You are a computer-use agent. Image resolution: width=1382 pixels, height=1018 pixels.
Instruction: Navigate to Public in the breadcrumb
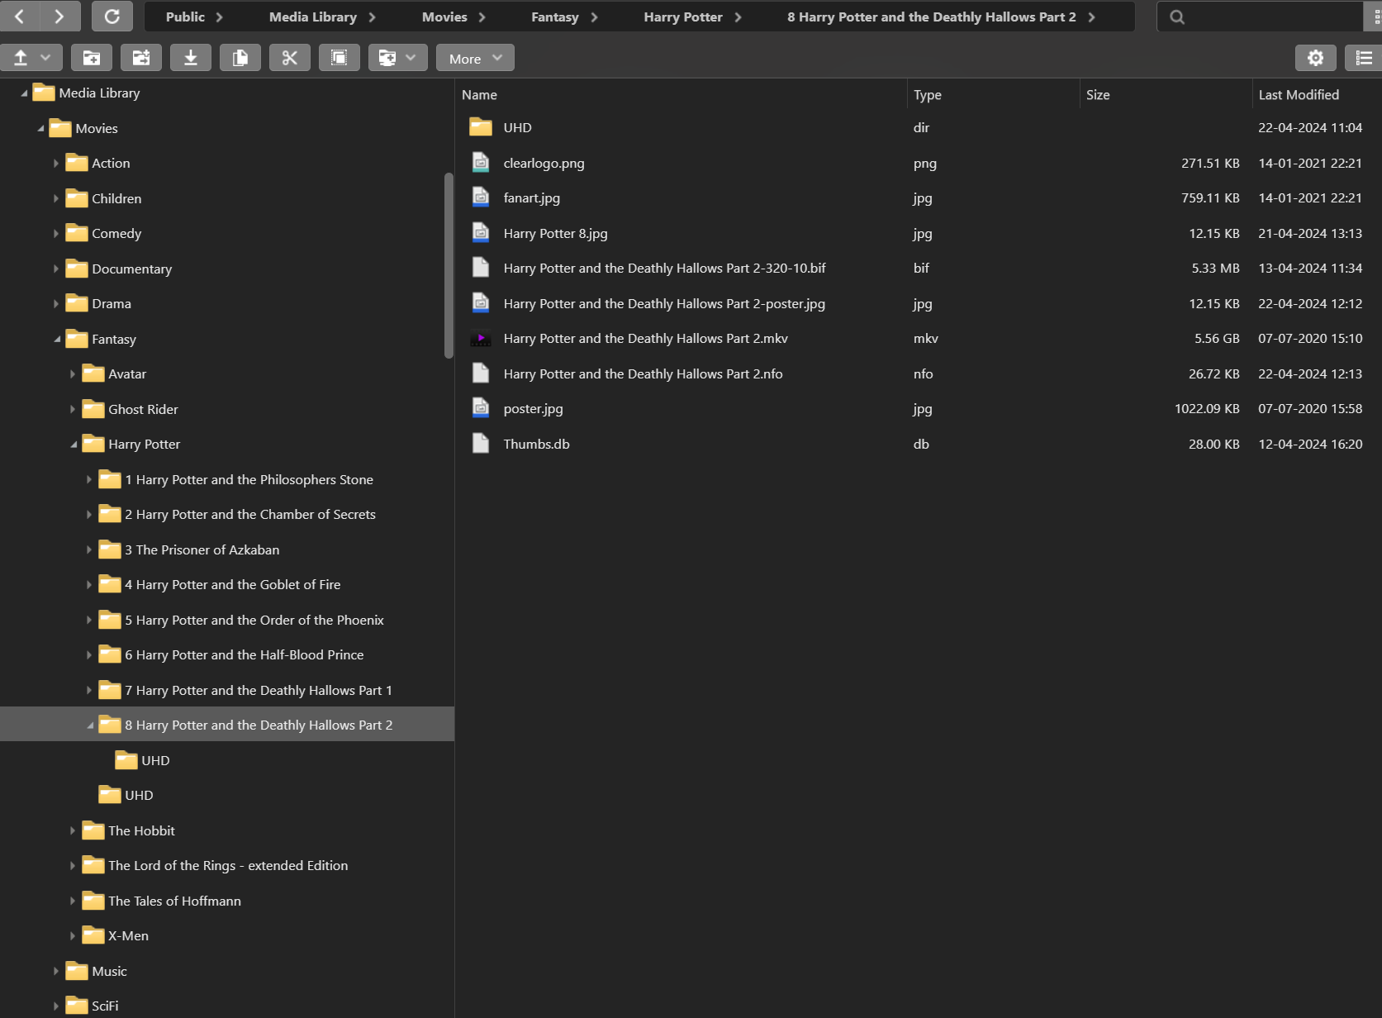pos(185,17)
